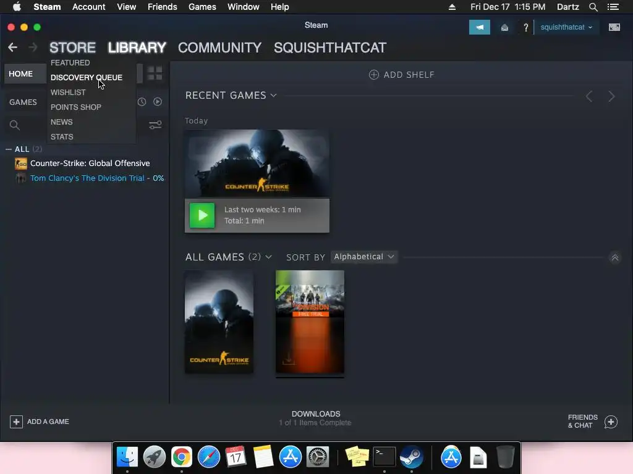Open Terminal from the Dock
The height and width of the screenshot is (474, 633).
pyautogui.click(x=384, y=457)
